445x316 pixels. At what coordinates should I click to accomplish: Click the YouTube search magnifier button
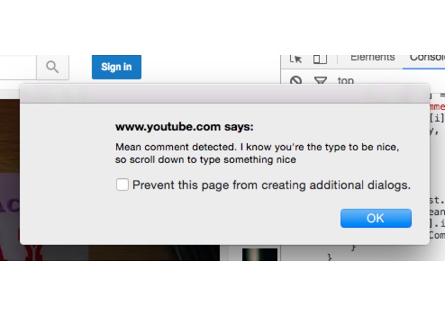coord(53,67)
